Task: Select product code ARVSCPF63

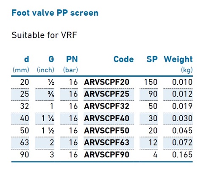Action: [106, 143]
